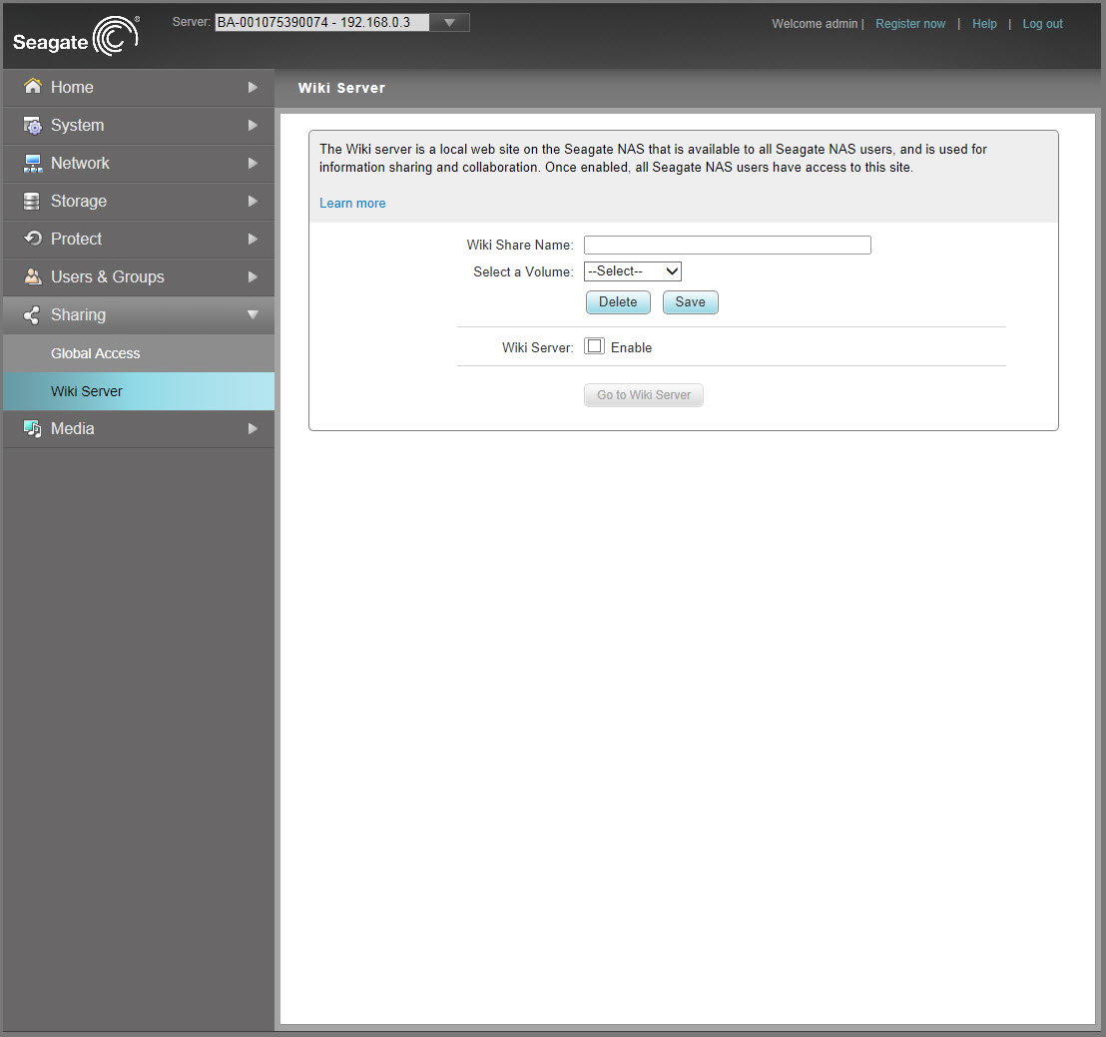The width and height of the screenshot is (1106, 1037).
Task: Click the Network computers icon
Action: pyautogui.click(x=33, y=163)
